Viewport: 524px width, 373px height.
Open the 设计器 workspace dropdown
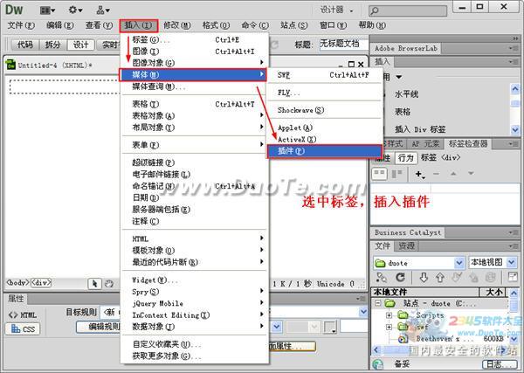pos(336,10)
